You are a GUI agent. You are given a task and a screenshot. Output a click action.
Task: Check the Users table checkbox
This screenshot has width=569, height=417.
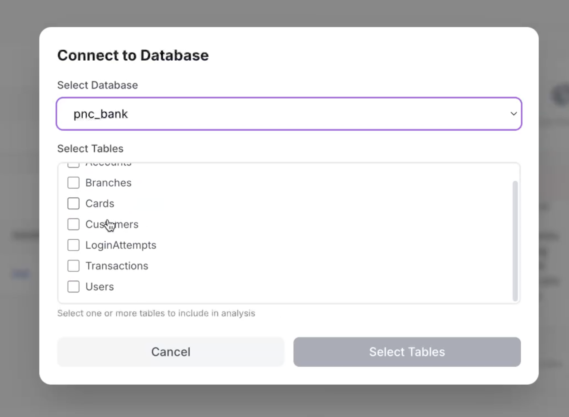coord(73,287)
